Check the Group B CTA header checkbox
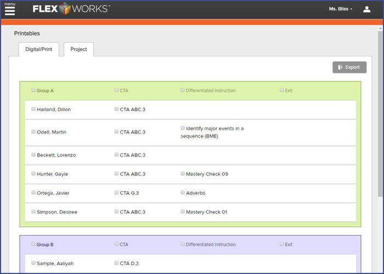The height and width of the screenshot is (274, 384). [116, 244]
